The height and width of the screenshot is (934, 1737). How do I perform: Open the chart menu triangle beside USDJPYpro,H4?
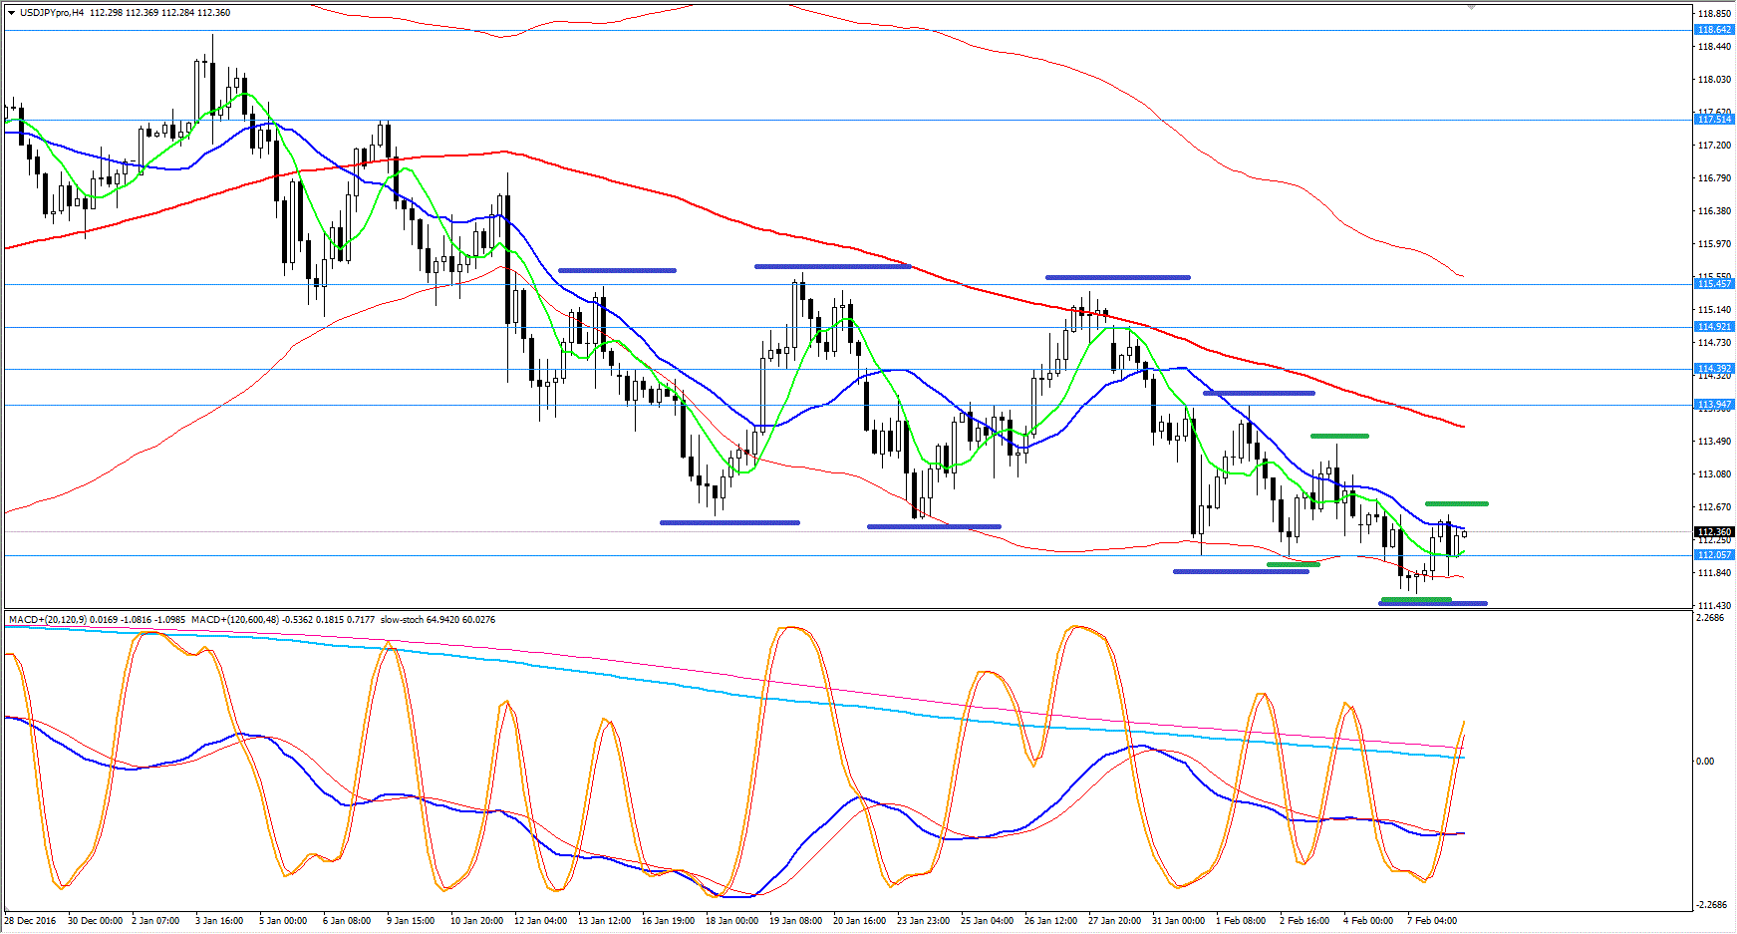(x=12, y=13)
